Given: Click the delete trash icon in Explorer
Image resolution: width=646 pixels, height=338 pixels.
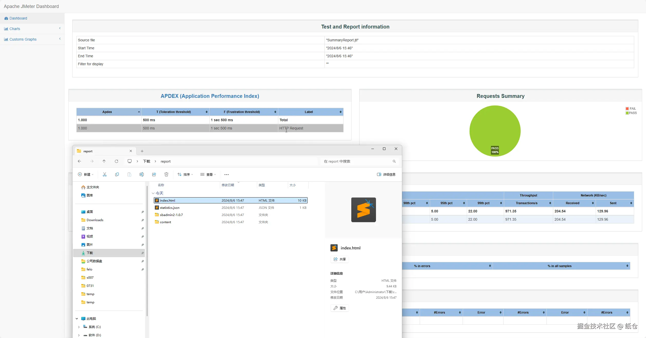Looking at the screenshot, I should point(166,174).
